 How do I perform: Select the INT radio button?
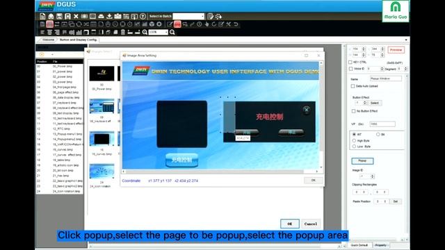pyautogui.click(x=354, y=134)
